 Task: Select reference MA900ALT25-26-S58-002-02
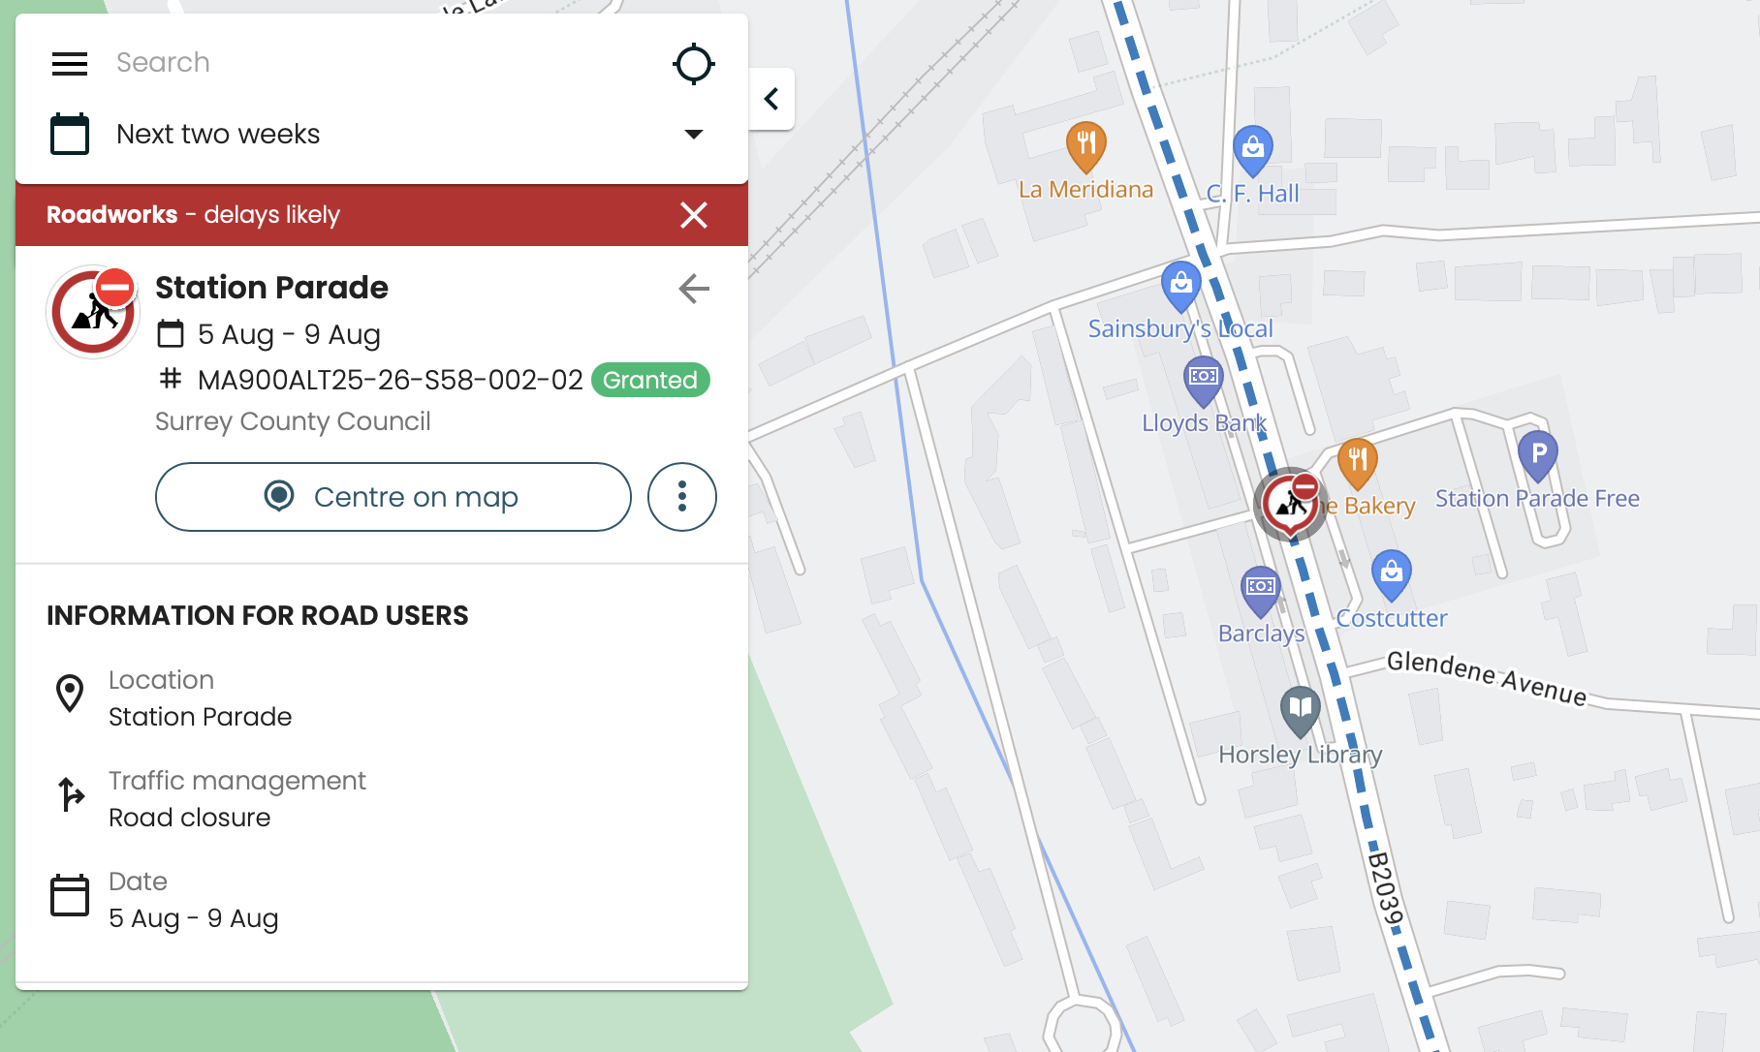pos(391,380)
